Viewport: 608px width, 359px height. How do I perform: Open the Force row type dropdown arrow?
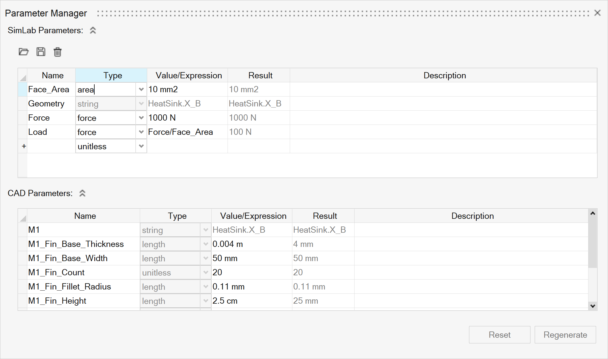(x=141, y=118)
